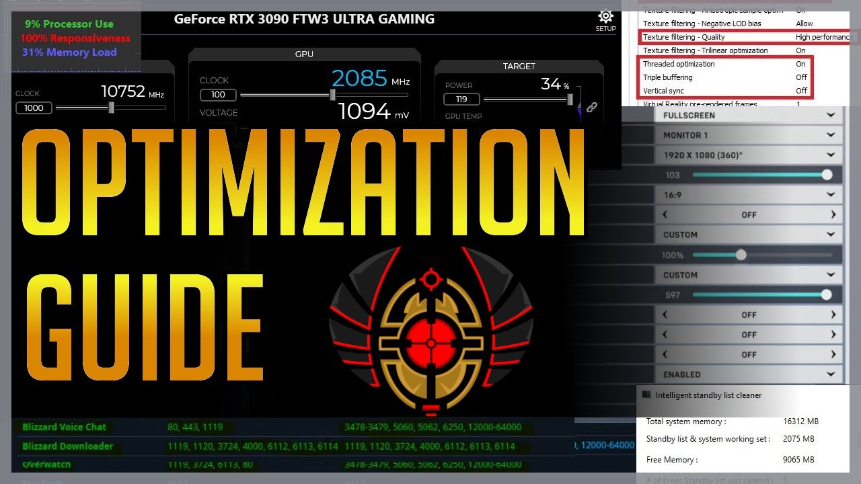The image size is (861, 484).
Task: Click the memory clock offset field showing 1000
Action: coord(34,108)
